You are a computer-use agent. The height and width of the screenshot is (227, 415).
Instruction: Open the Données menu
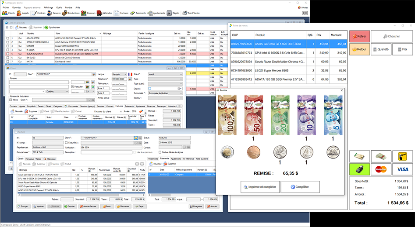pos(16,8)
